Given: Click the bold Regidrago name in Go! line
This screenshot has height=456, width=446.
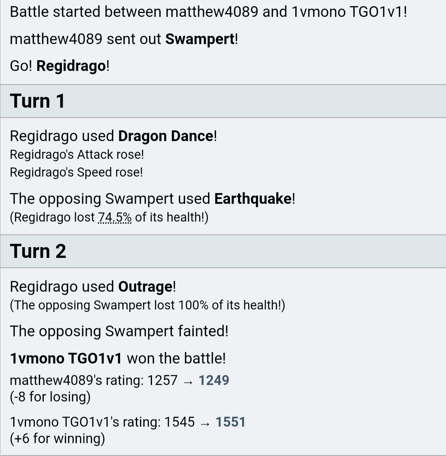Looking at the screenshot, I should (71, 66).
